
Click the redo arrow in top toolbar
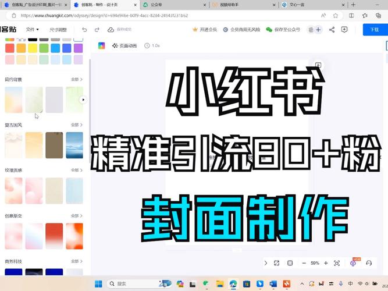tap(97, 30)
